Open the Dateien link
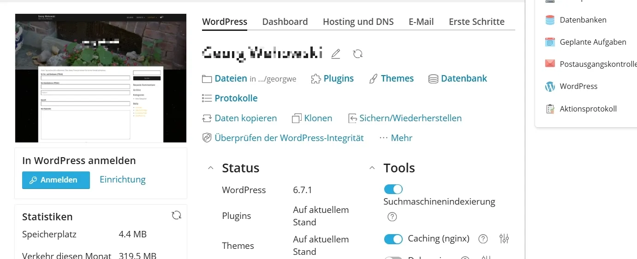Image resolution: width=637 pixels, height=259 pixels. coord(231,79)
